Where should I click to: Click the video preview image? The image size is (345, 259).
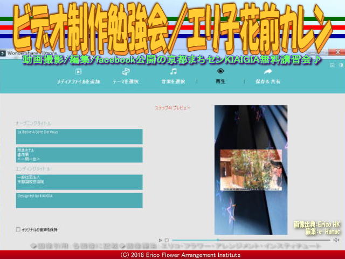[251, 170]
